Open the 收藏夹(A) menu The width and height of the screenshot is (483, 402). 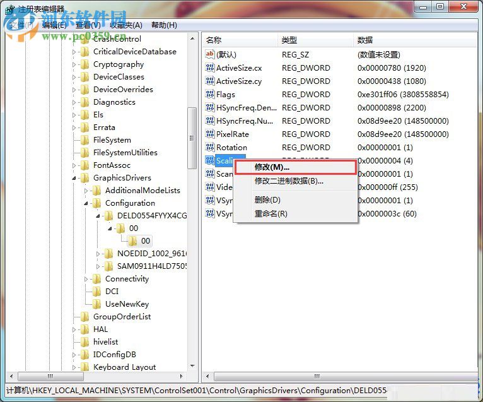126,25
